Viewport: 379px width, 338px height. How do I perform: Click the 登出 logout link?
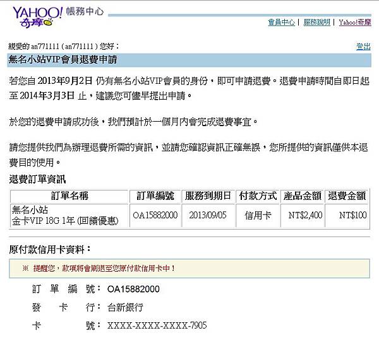click(363, 46)
